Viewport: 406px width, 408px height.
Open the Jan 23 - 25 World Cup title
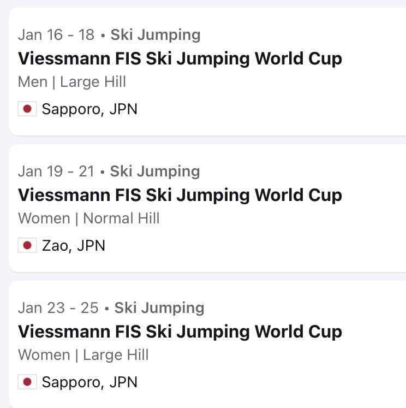click(x=180, y=332)
